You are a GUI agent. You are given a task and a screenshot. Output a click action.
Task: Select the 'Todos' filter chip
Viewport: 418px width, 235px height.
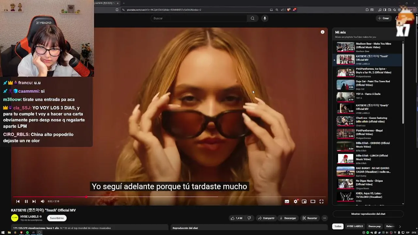click(x=338, y=226)
